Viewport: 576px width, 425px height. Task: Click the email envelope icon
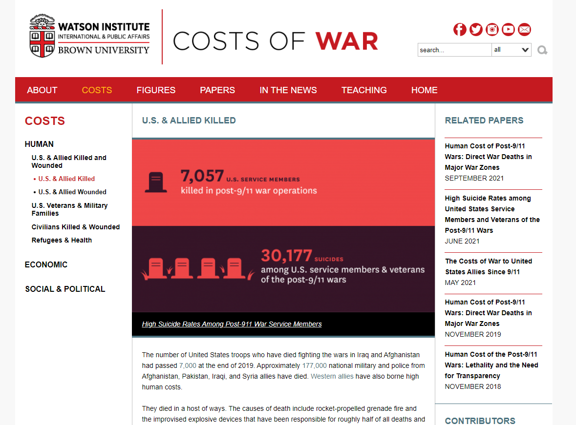(x=524, y=29)
